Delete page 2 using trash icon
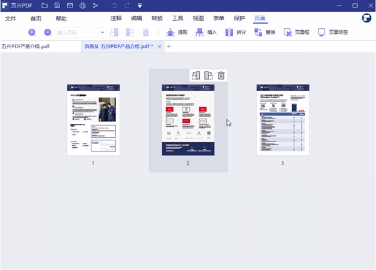 pos(221,76)
